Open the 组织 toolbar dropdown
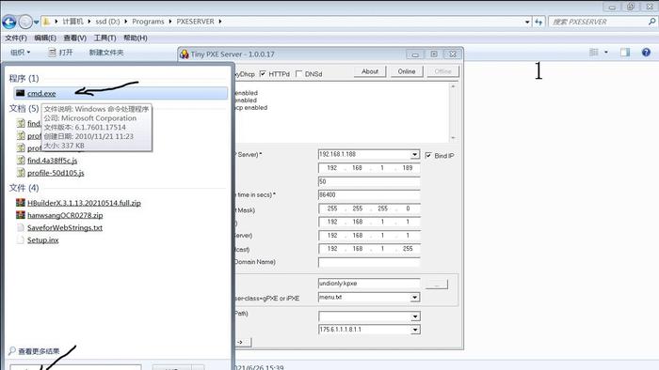The height and width of the screenshot is (370, 659). pyautogui.click(x=20, y=53)
